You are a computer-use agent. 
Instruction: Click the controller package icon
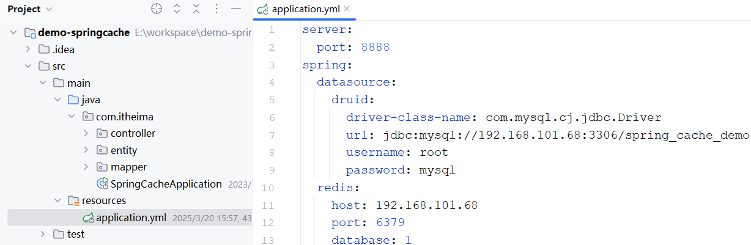(102, 133)
